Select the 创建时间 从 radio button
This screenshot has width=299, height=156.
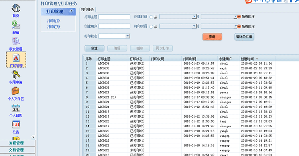(151, 17)
